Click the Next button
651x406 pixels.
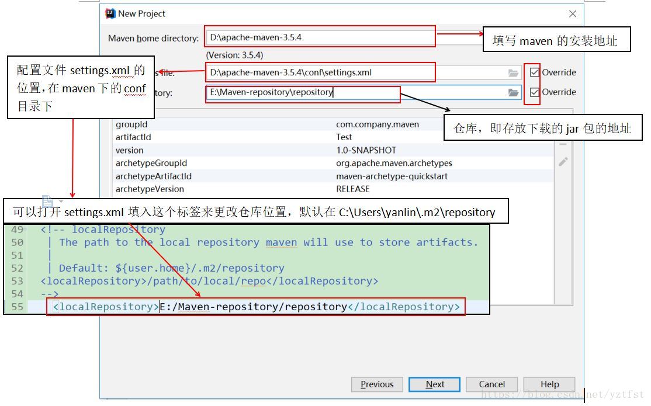[435, 384]
